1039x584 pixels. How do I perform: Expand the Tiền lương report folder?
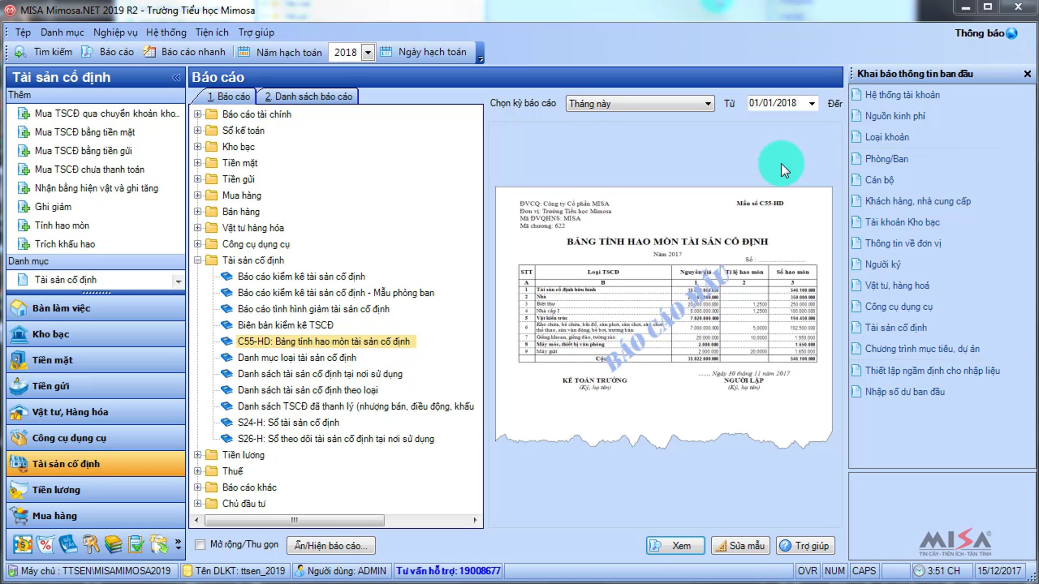pos(198,455)
